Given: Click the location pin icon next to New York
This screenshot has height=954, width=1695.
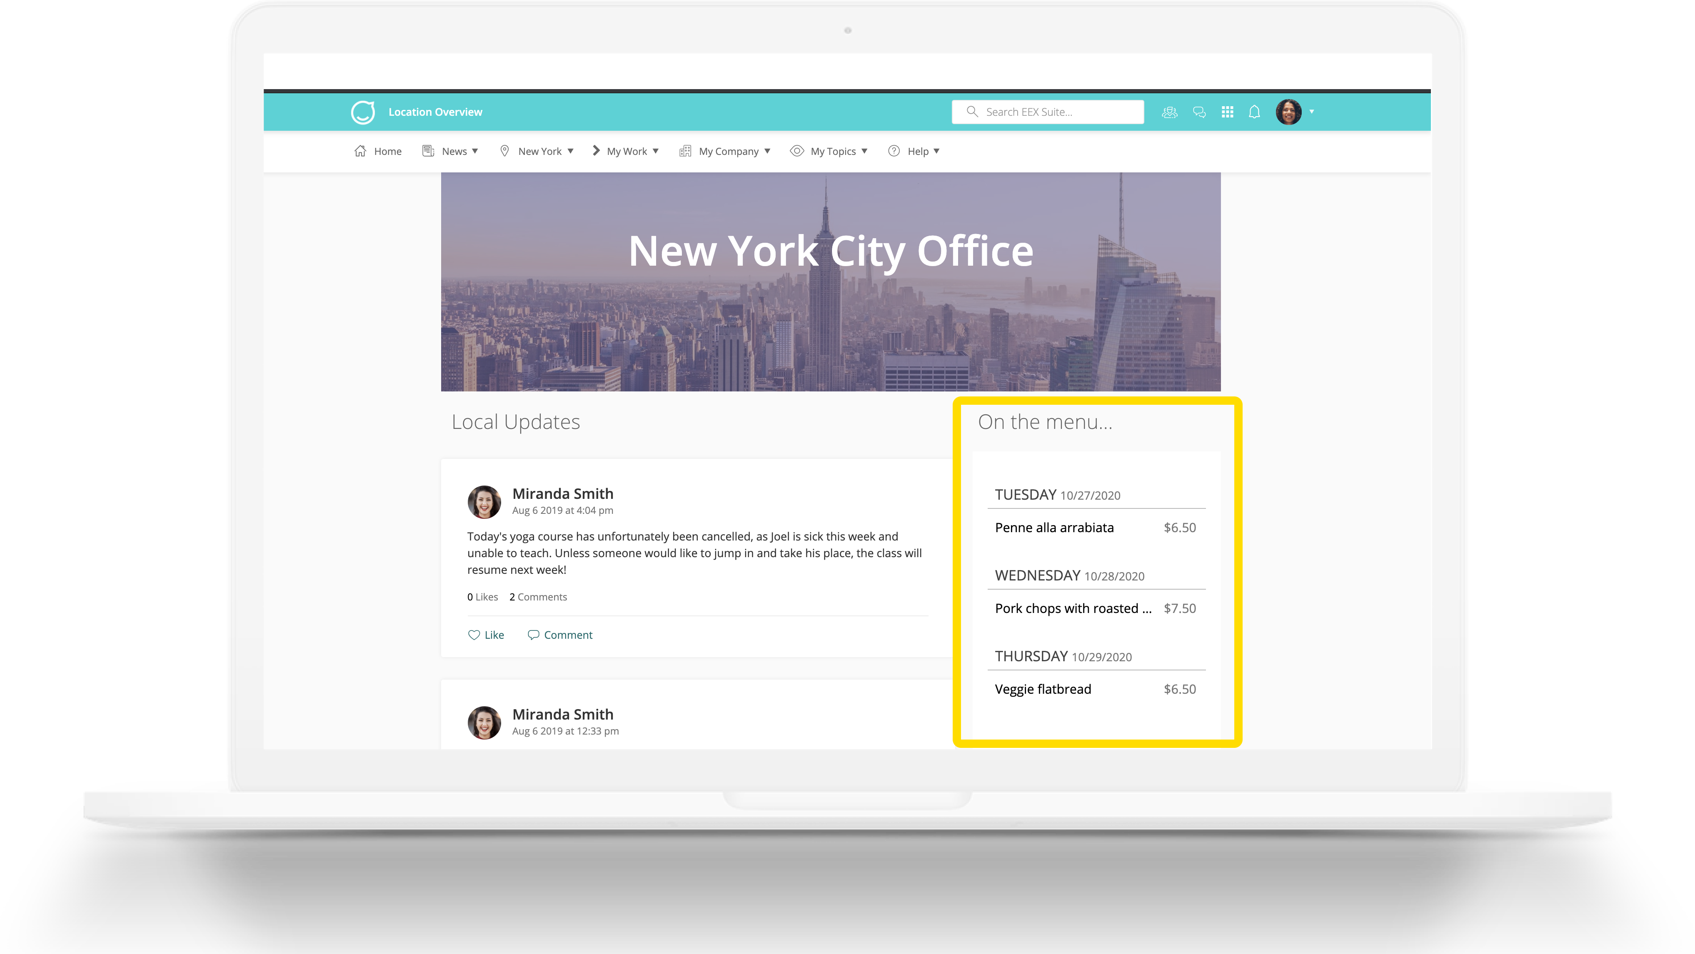Looking at the screenshot, I should [x=505, y=151].
